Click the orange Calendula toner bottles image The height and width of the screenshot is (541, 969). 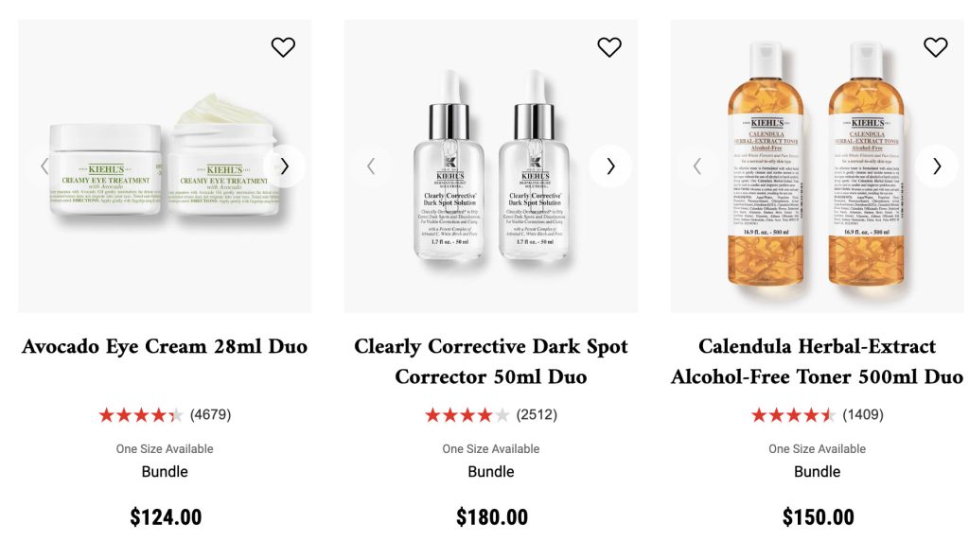tap(817, 166)
